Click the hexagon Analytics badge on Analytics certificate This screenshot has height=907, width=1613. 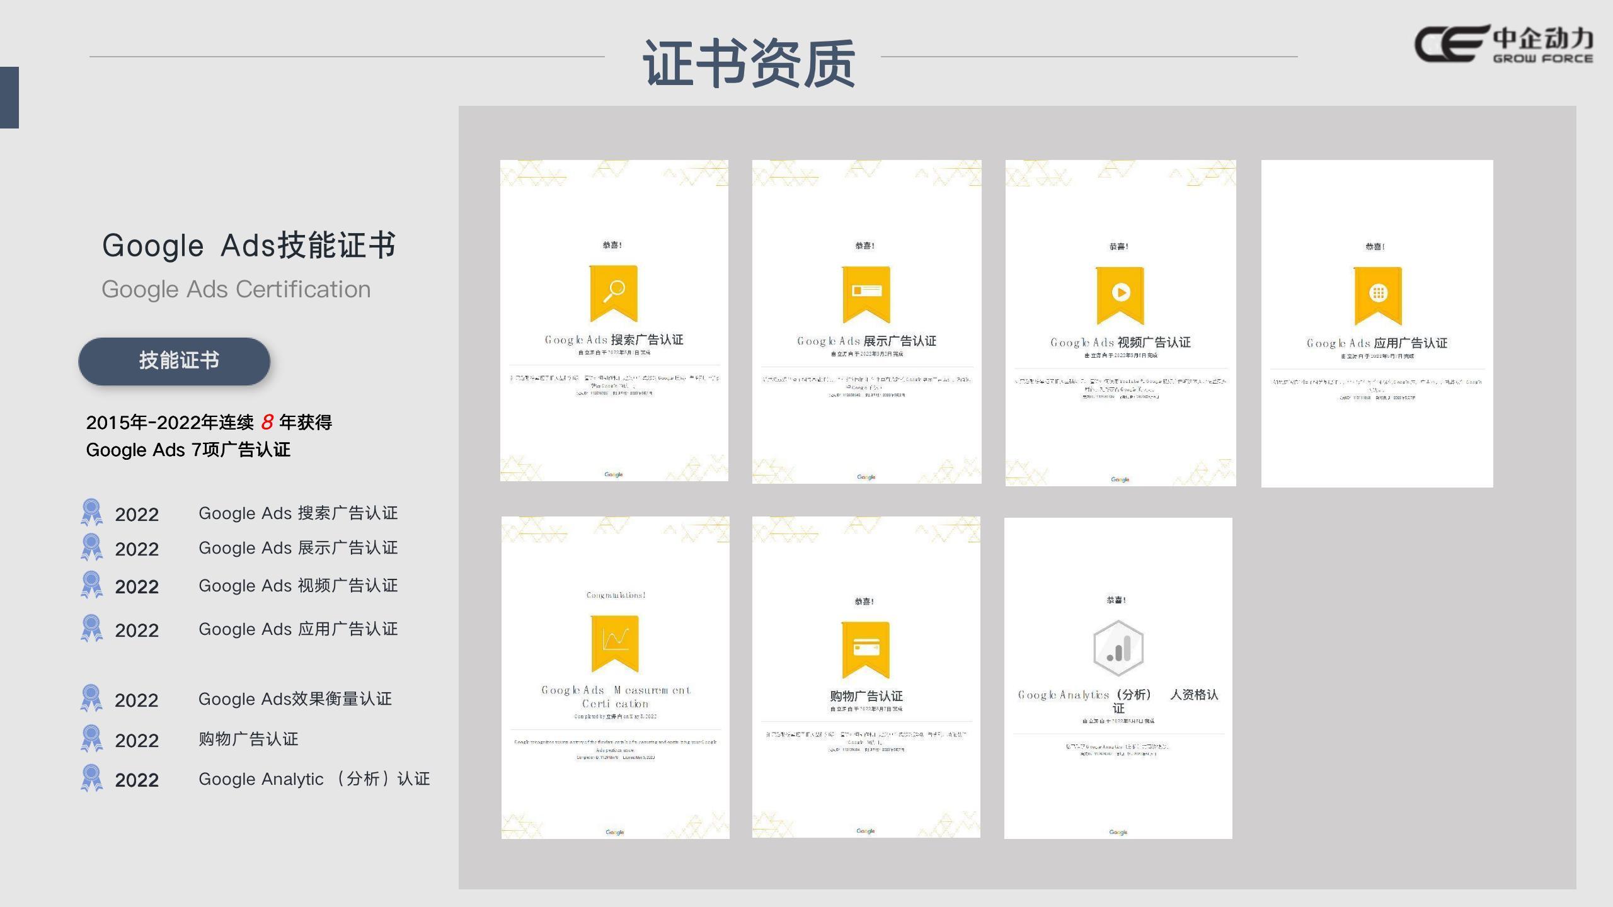[x=1118, y=648]
